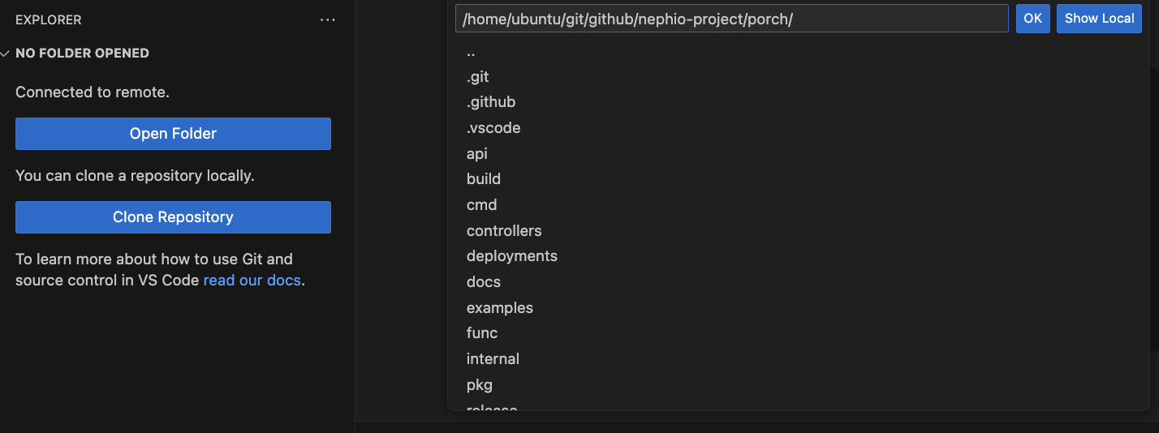The width and height of the screenshot is (1159, 433).
Task: Open the Explorer more actions ellipsis
Action: pyautogui.click(x=328, y=20)
